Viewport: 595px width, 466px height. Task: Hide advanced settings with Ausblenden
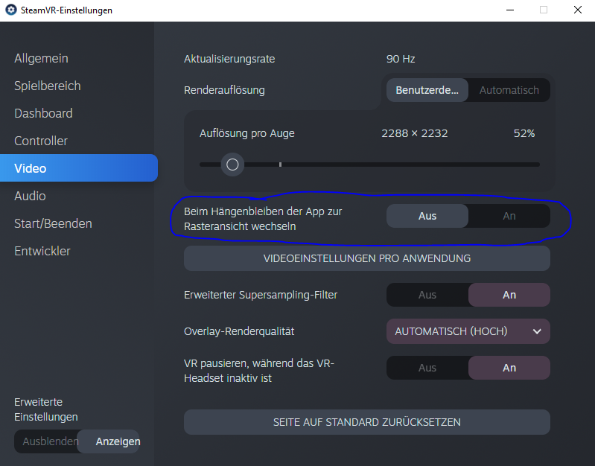46,441
